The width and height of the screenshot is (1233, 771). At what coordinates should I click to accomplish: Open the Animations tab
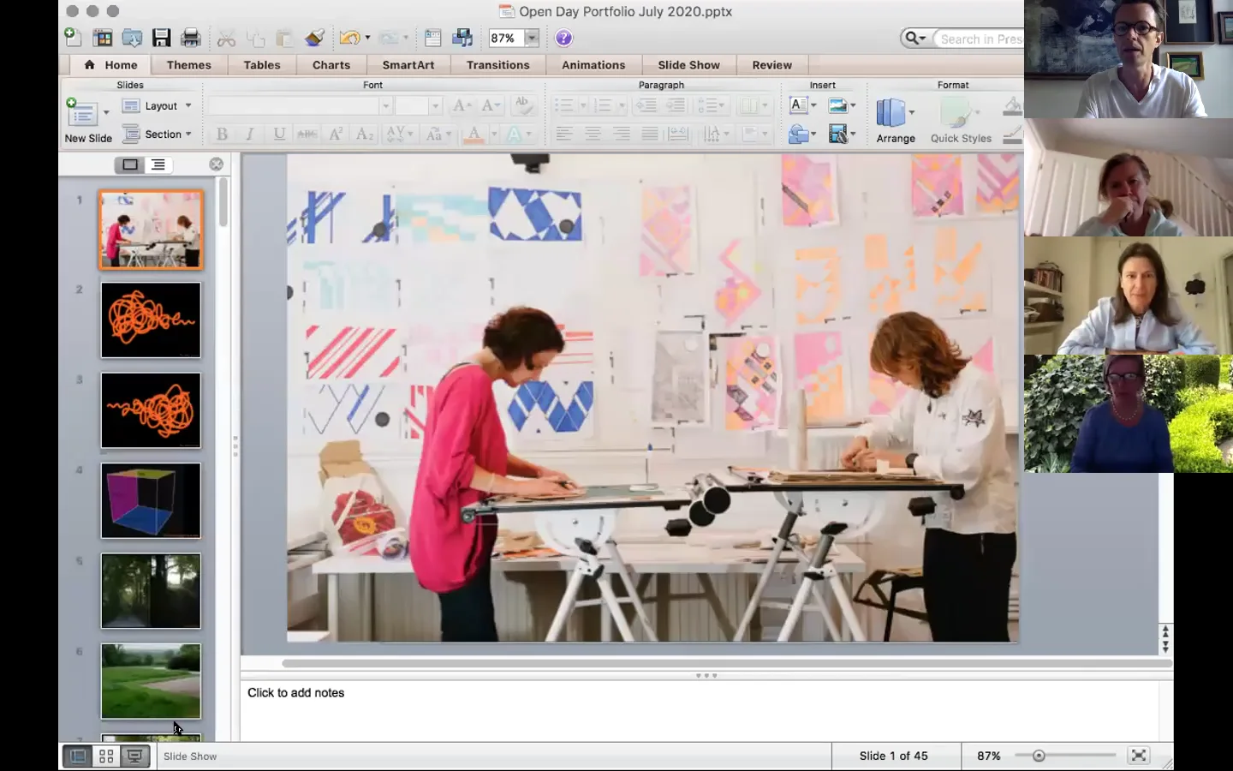[x=593, y=65]
